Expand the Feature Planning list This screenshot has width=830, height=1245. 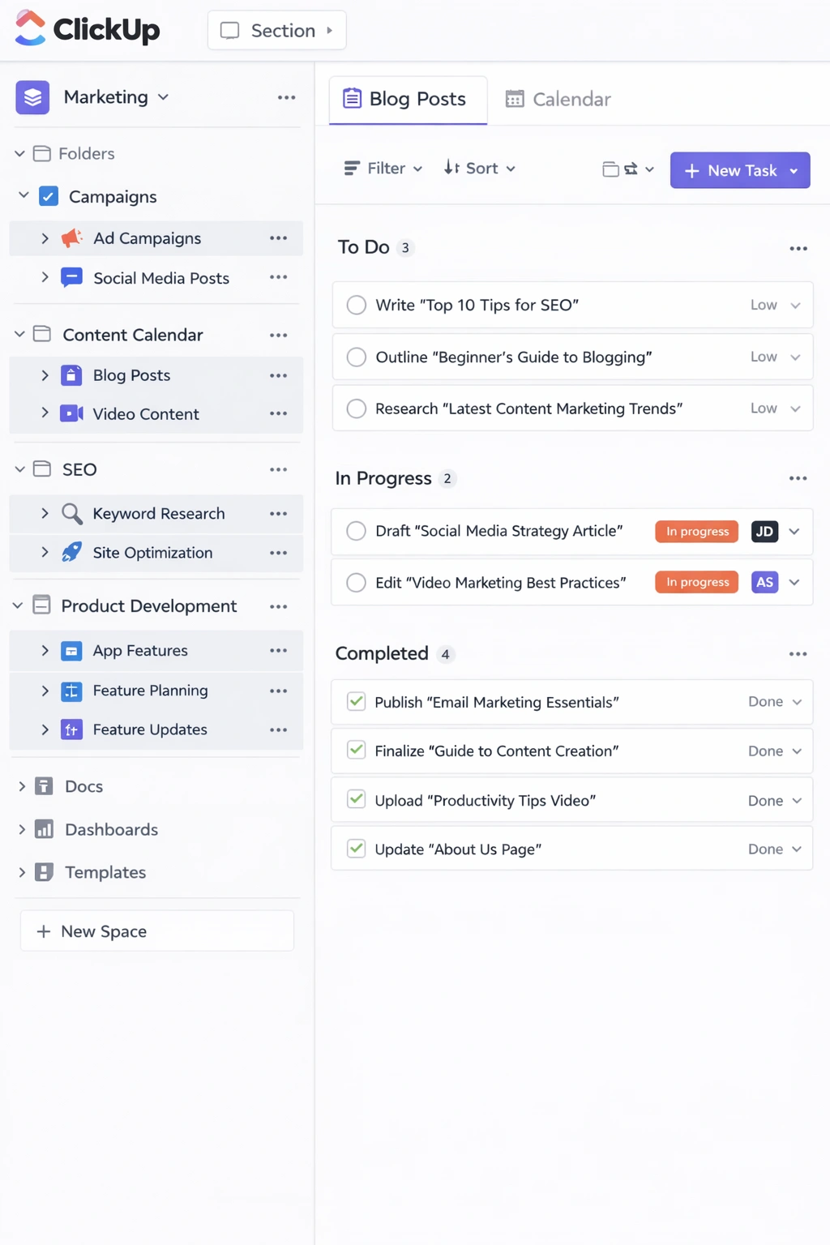click(x=45, y=691)
